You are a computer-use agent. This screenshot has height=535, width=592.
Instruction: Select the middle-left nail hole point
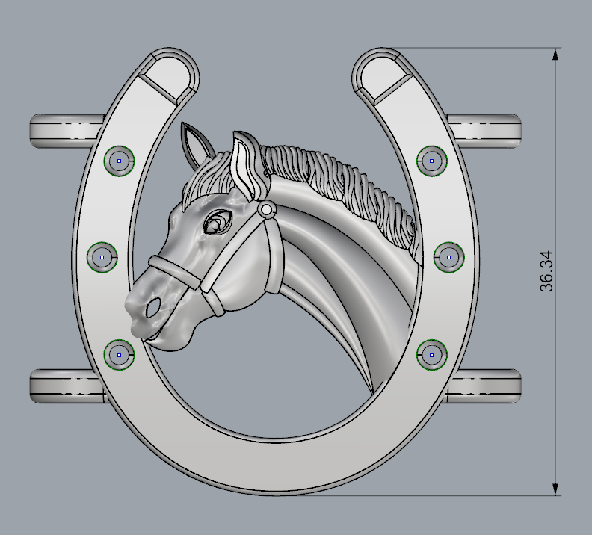102,256
